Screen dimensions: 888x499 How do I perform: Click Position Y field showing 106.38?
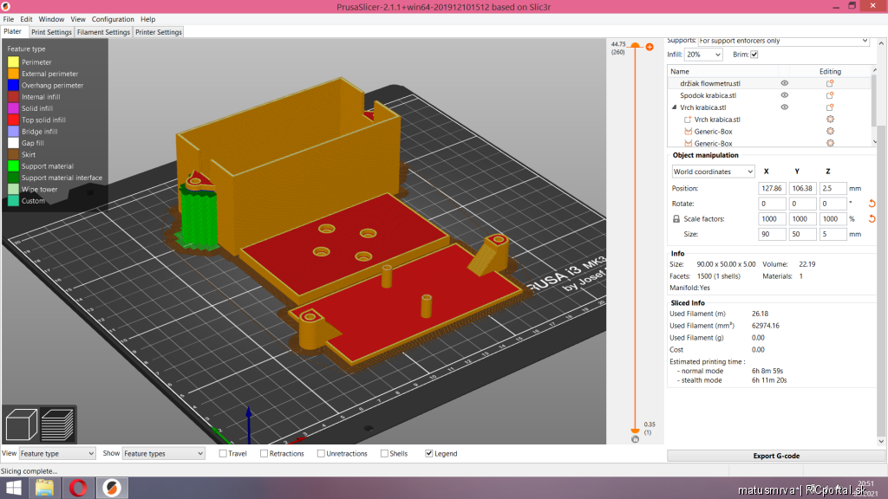pos(802,188)
